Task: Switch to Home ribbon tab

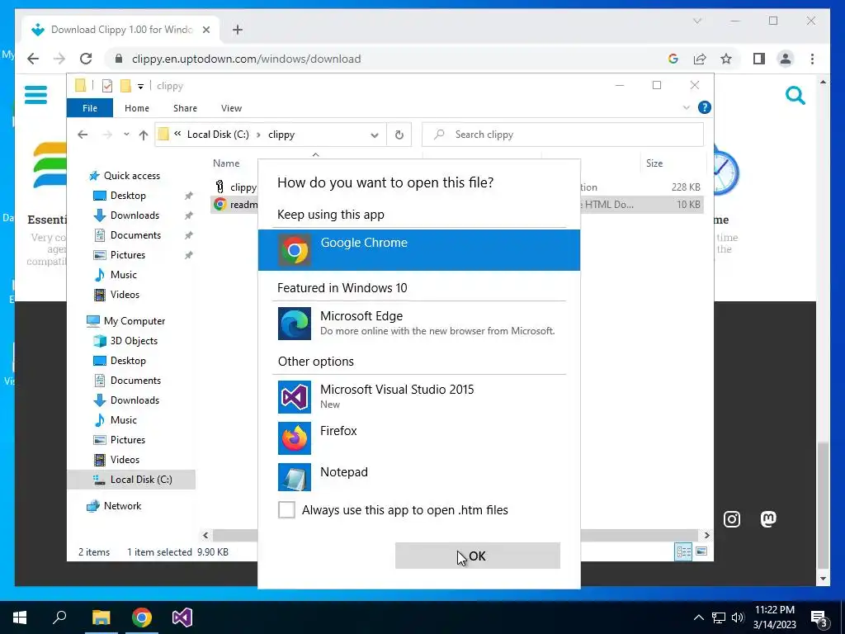Action: point(137,108)
